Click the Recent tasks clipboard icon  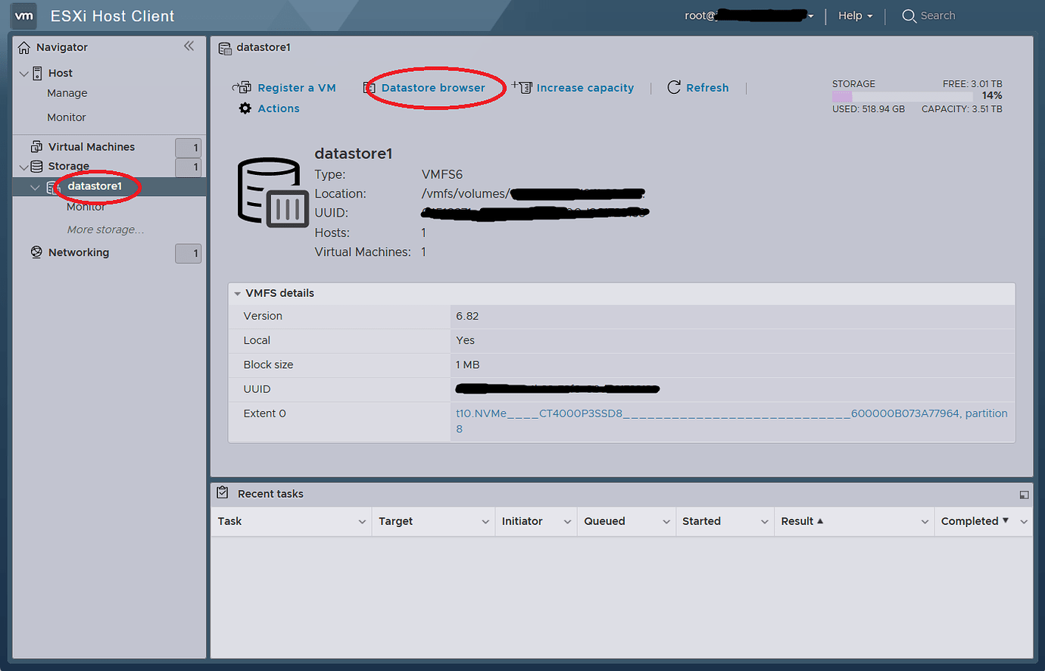[x=223, y=492]
